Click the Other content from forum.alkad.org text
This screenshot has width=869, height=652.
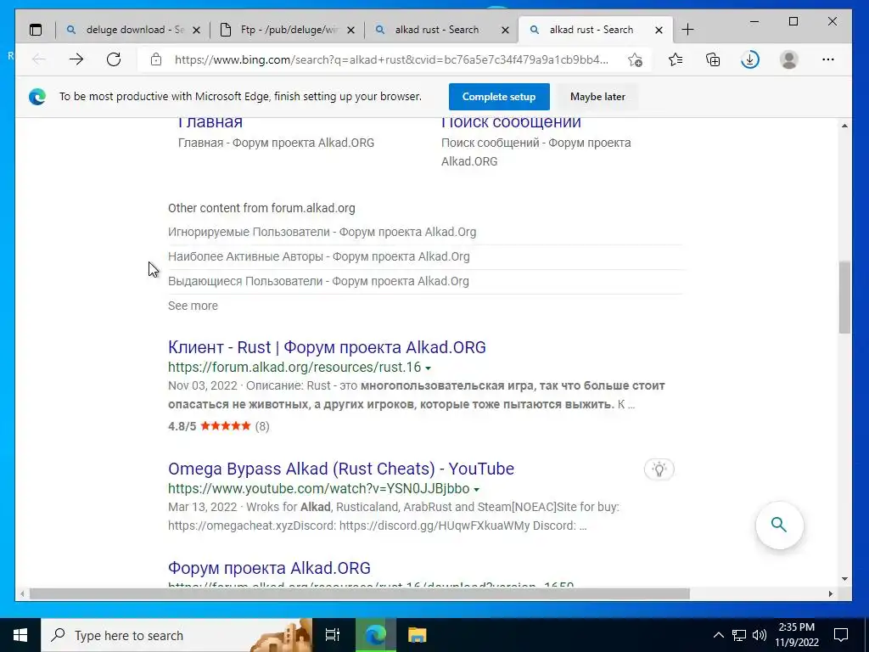point(261,209)
